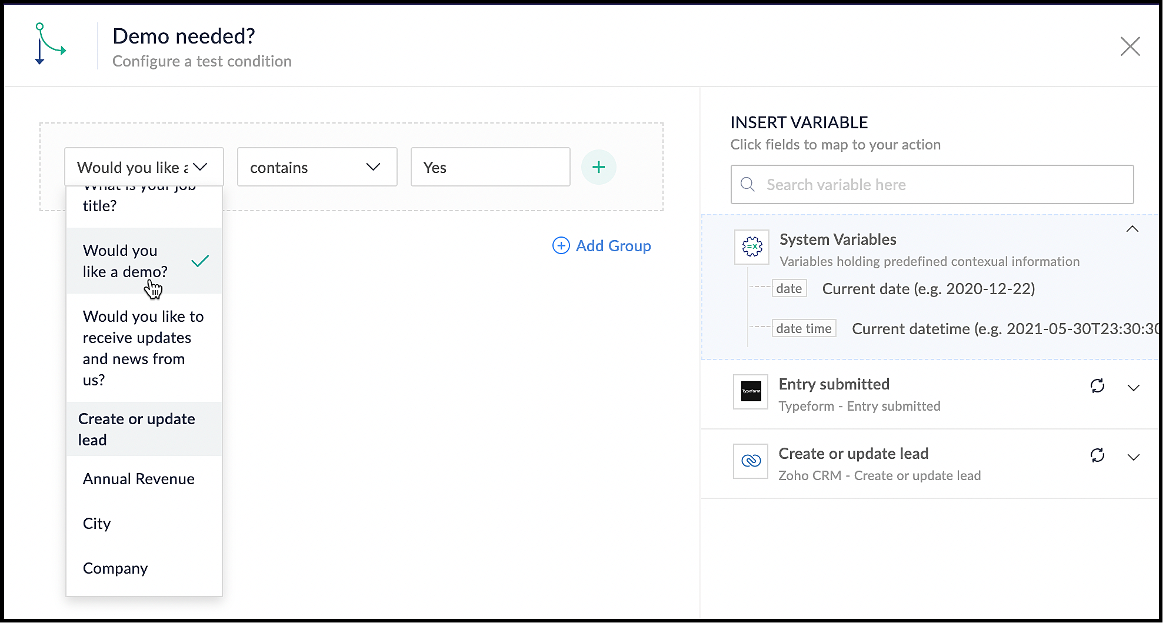Screen dimensions: 1166x626
Task: Refresh the Entry submitted variables
Action: click(x=1097, y=386)
